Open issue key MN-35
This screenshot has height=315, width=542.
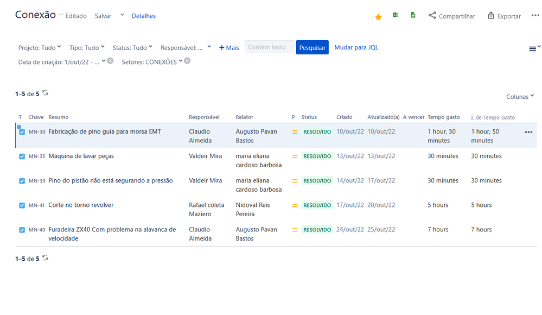pos(37,156)
